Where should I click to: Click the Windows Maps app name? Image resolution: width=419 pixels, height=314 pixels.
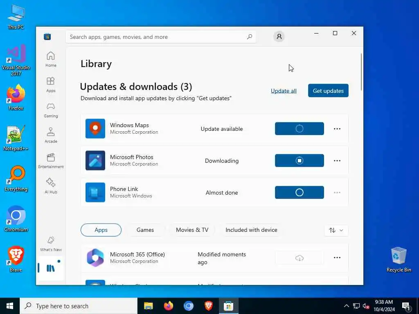point(129,125)
